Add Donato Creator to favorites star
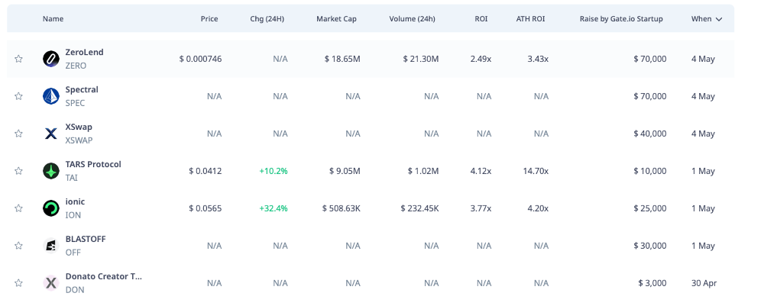Screen dimensions: 764x306 coord(18,282)
